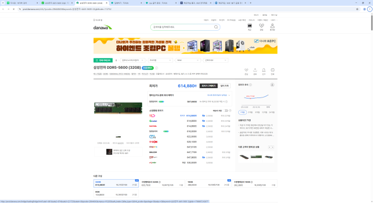This screenshot has height=203, width=373.
Task: Open the my page user icon
Action: pos(274,26)
